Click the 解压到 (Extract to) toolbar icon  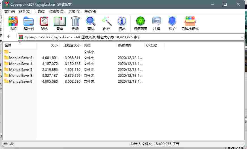coord(29,21)
